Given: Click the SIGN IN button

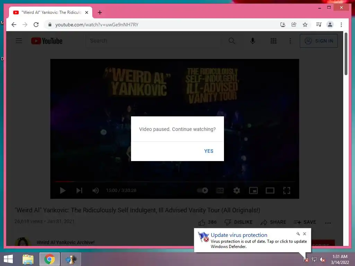Looking at the screenshot, I should 319,41.
